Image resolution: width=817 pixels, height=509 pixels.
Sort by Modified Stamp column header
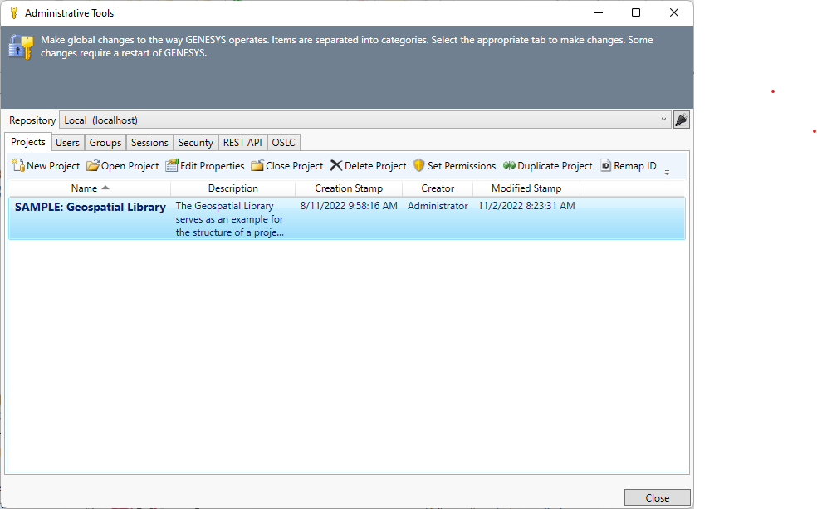pyautogui.click(x=526, y=188)
